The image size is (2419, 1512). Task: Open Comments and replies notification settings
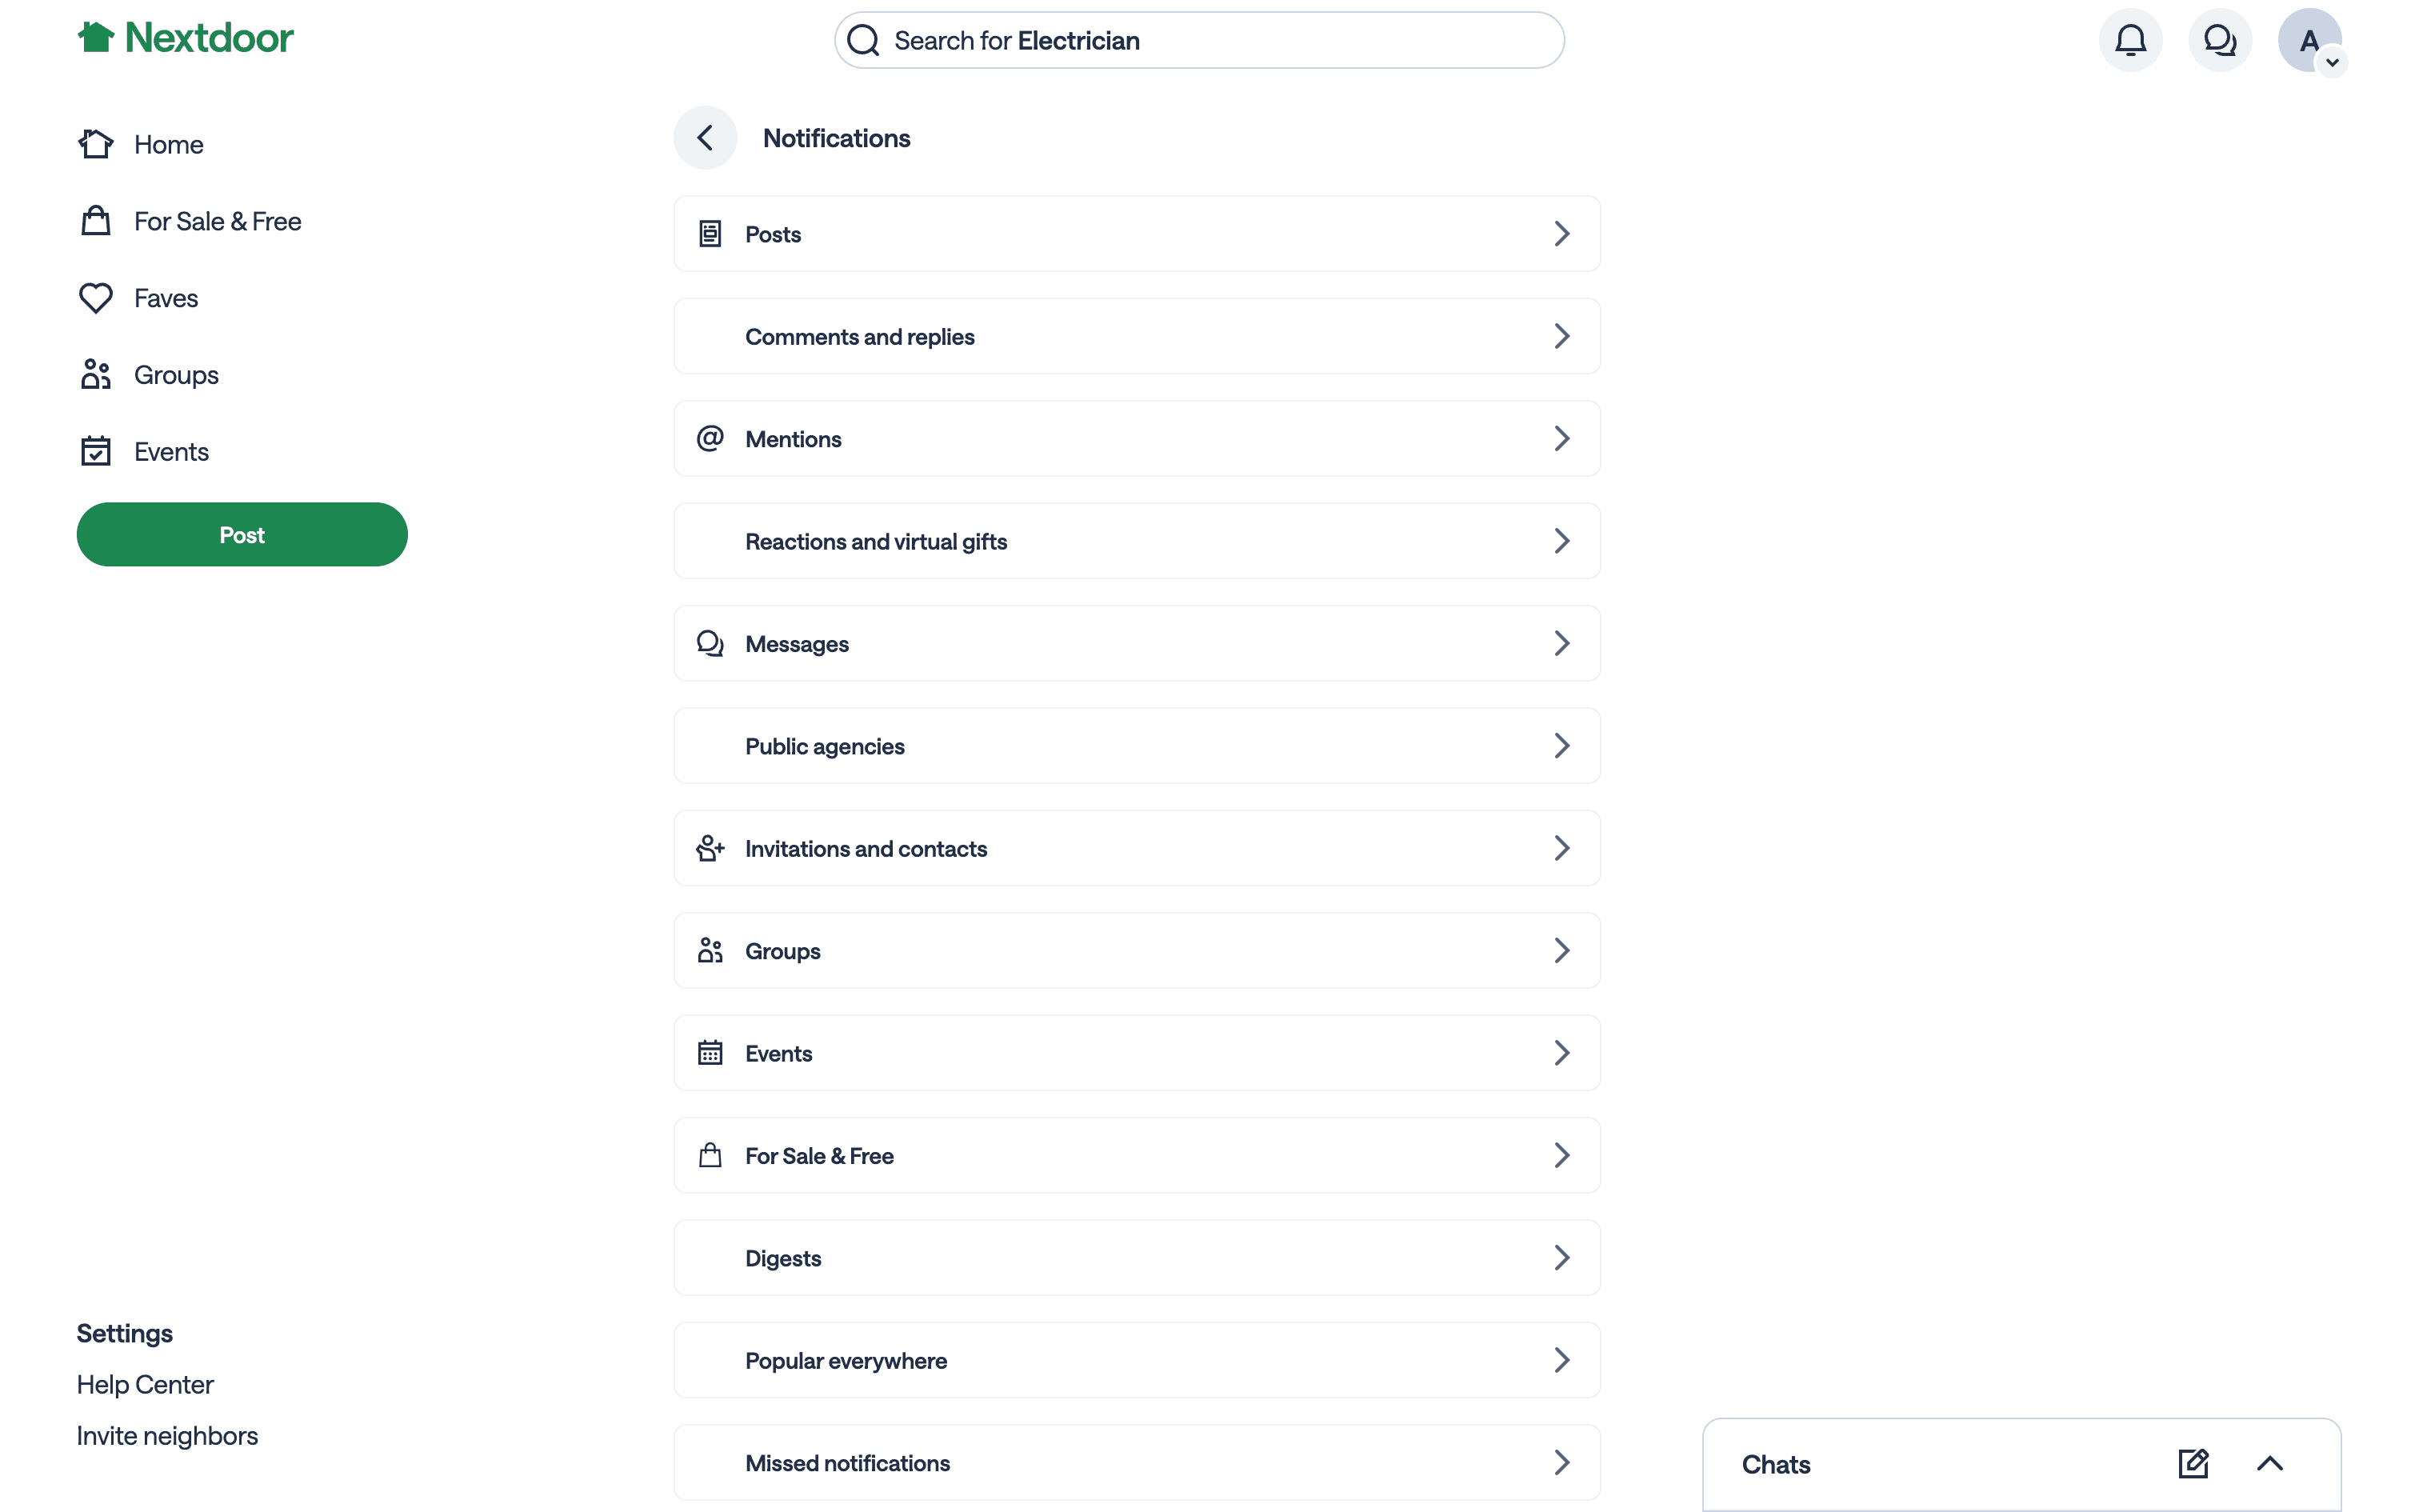click(1137, 337)
